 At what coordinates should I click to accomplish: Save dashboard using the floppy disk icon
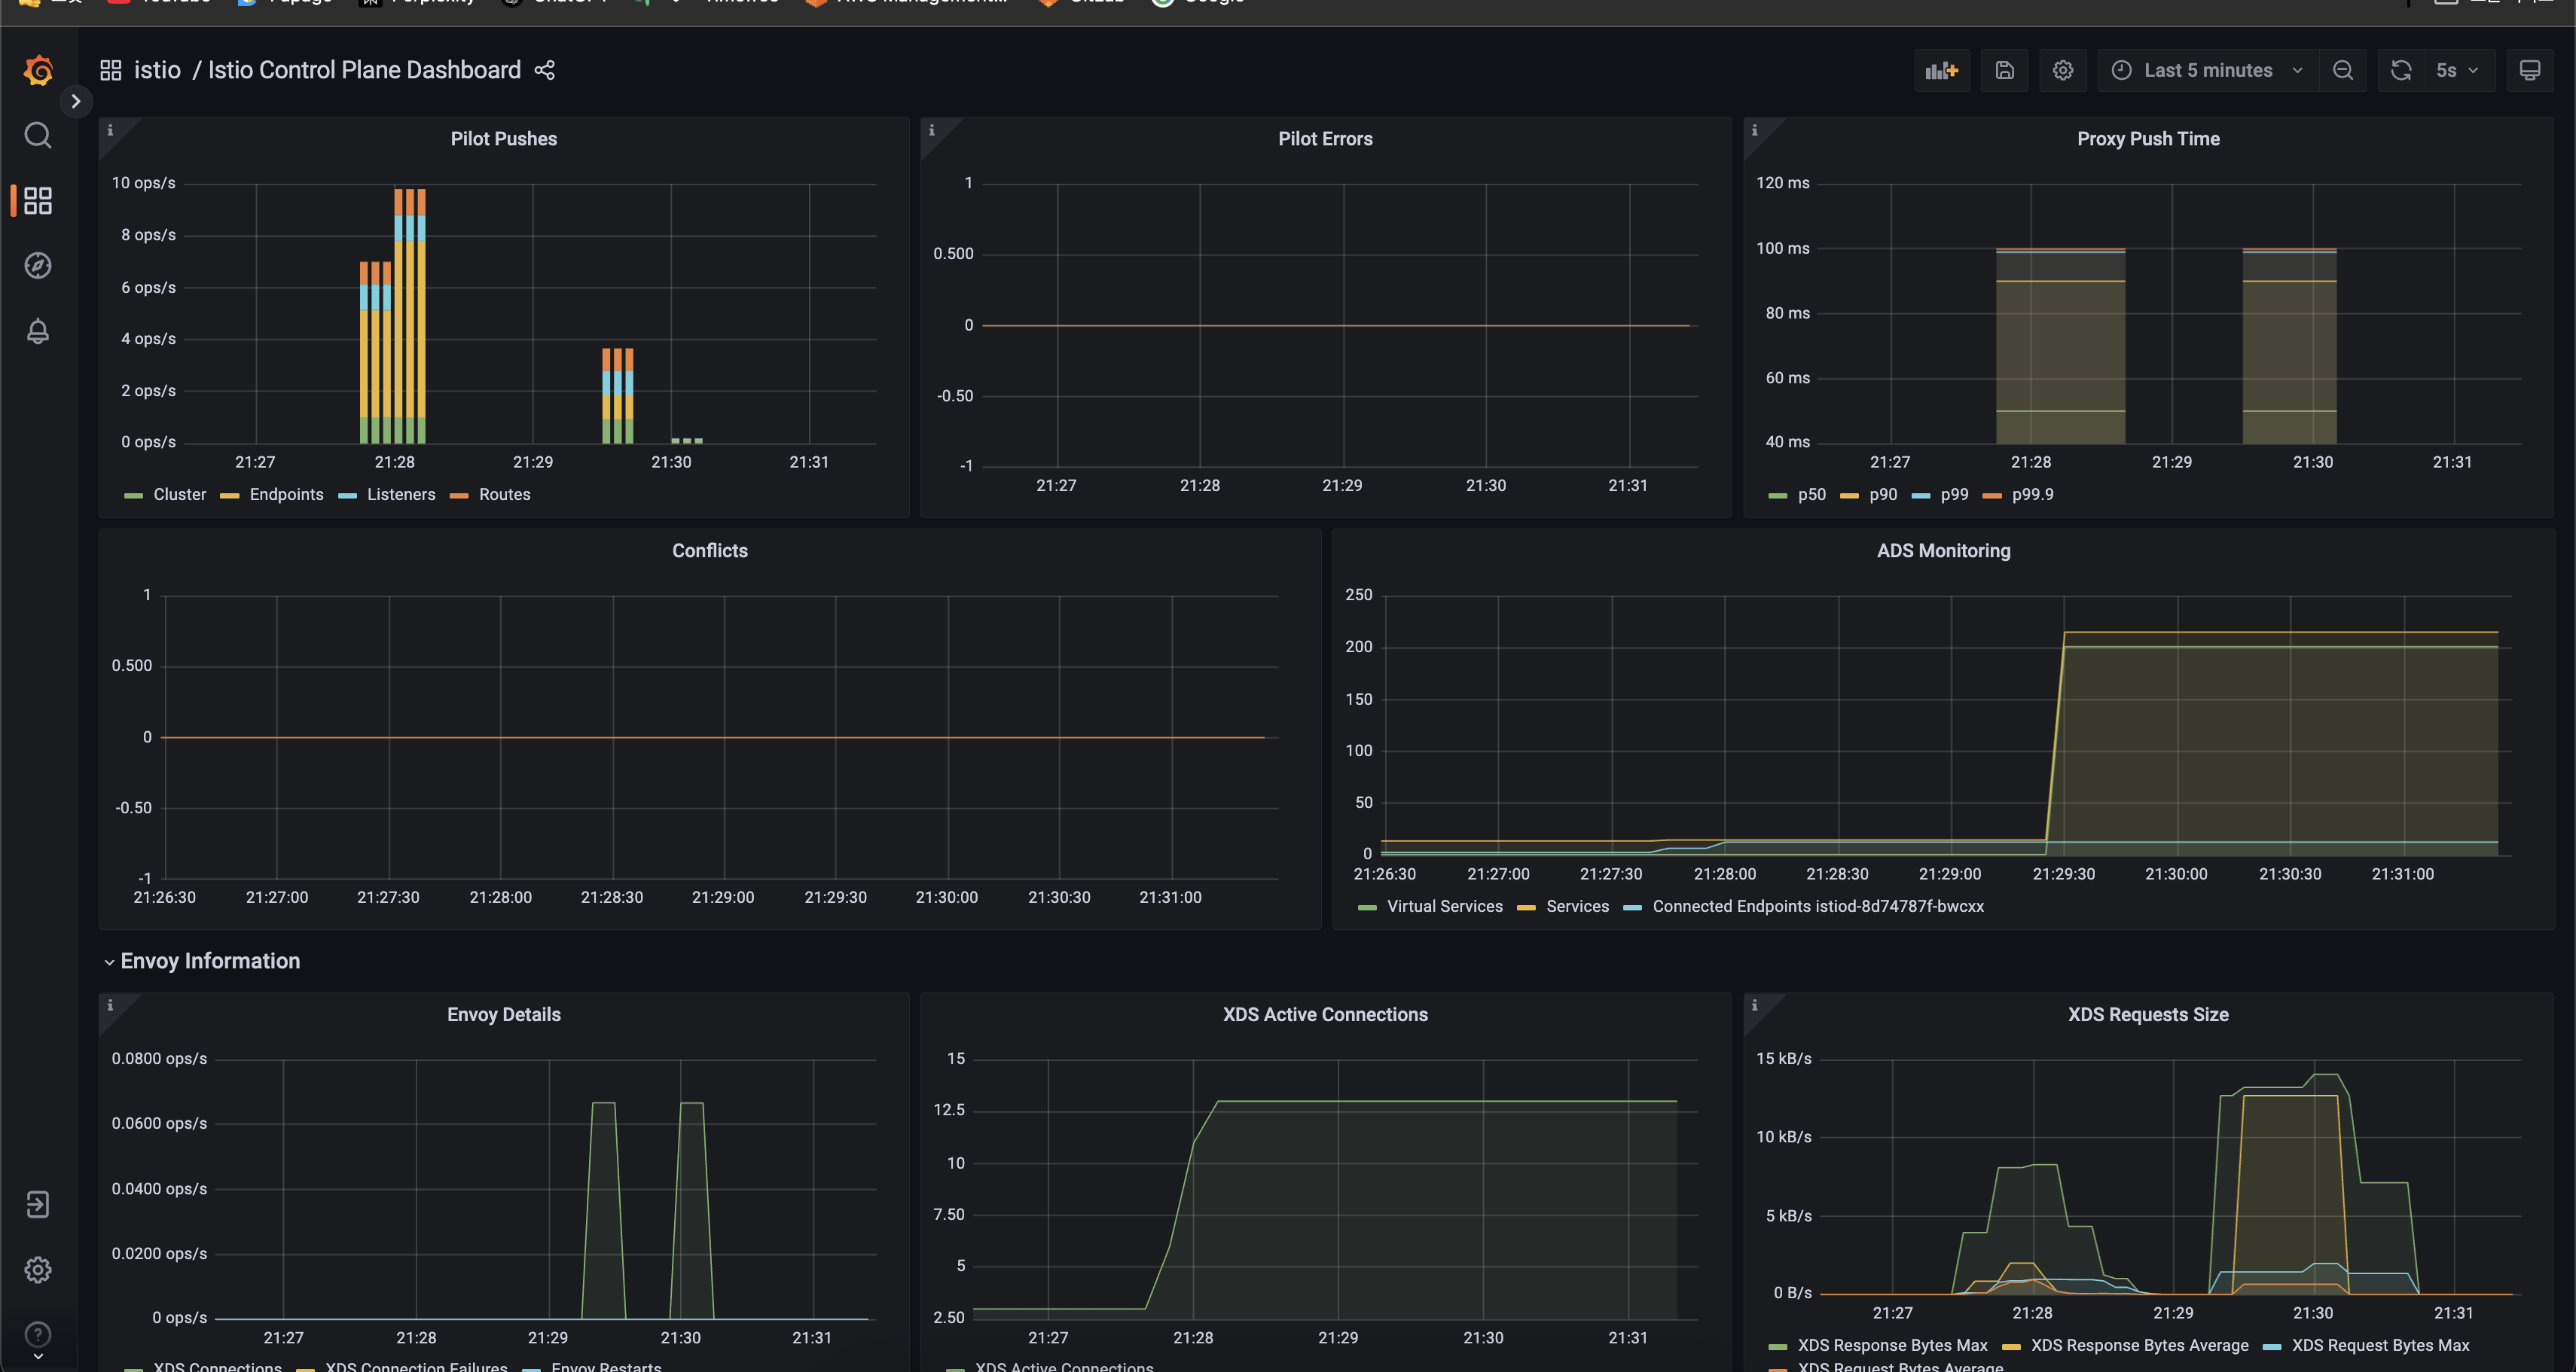[2004, 70]
